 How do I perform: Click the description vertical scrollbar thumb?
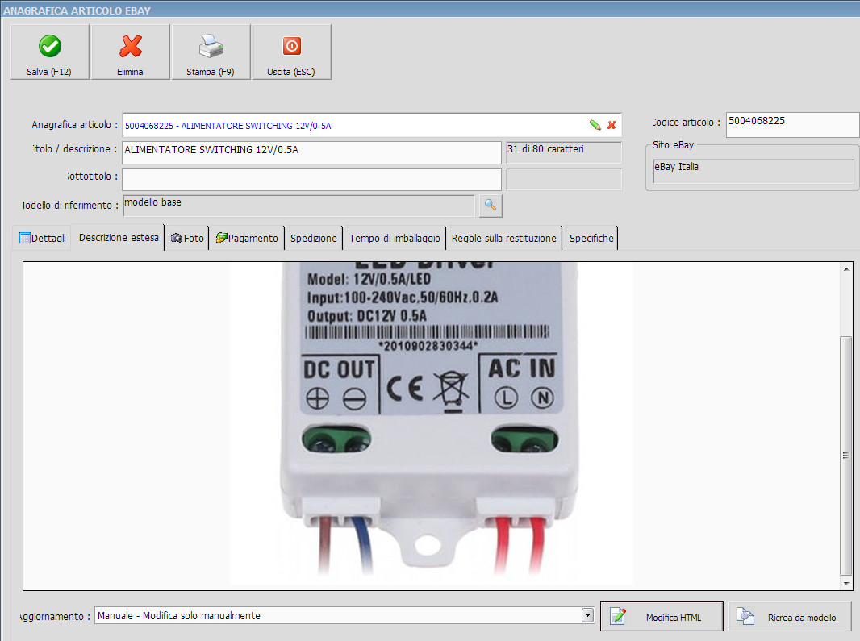coord(846,456)
